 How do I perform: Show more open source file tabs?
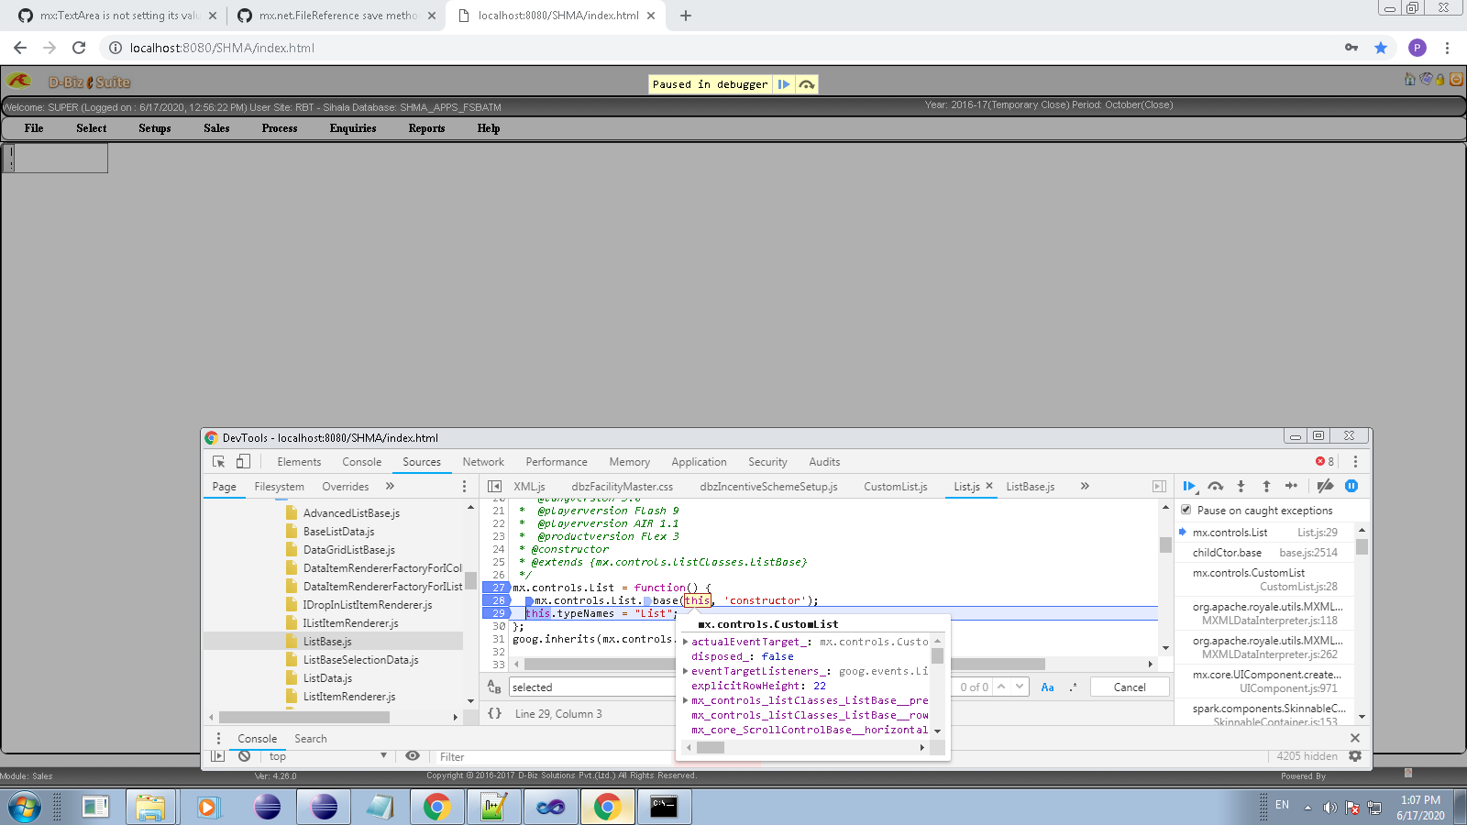[x=1085, y=487]
